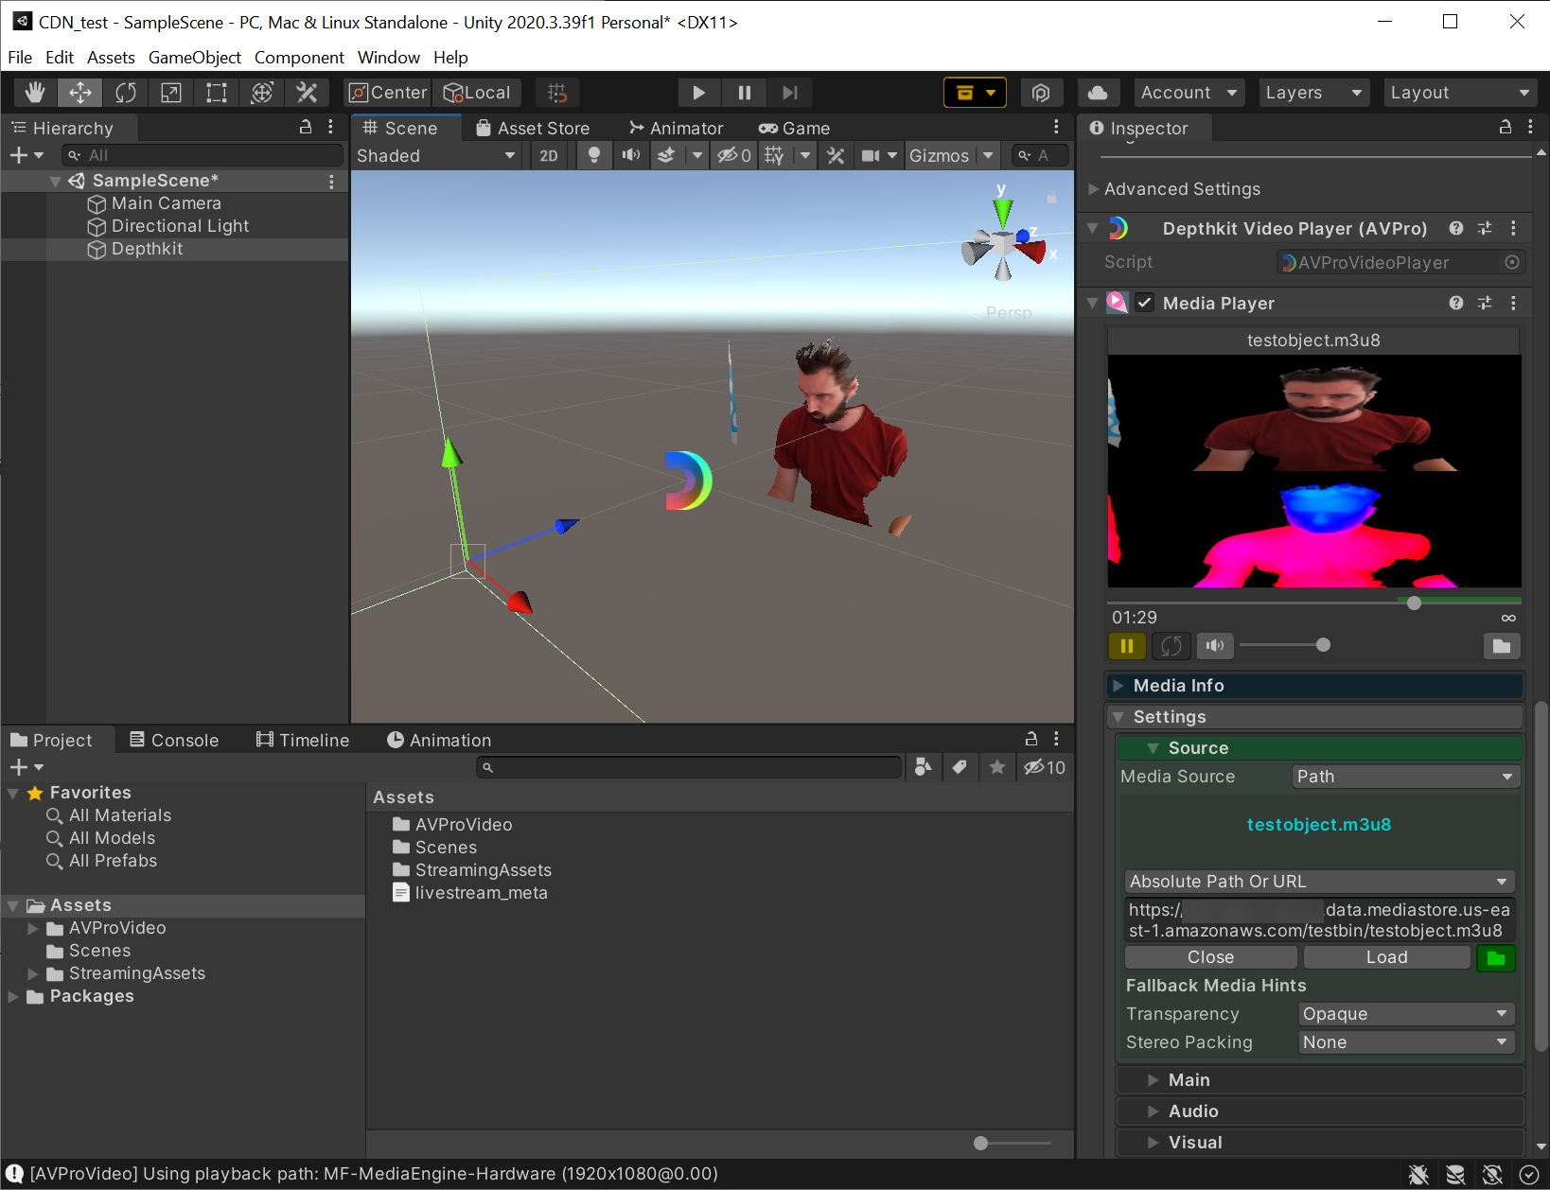Image resolution: width=1550 pixels, height=1190 pixels.
Task: Open the Absolute Path Or URL dropdown
Action: tap(1318, 881)
